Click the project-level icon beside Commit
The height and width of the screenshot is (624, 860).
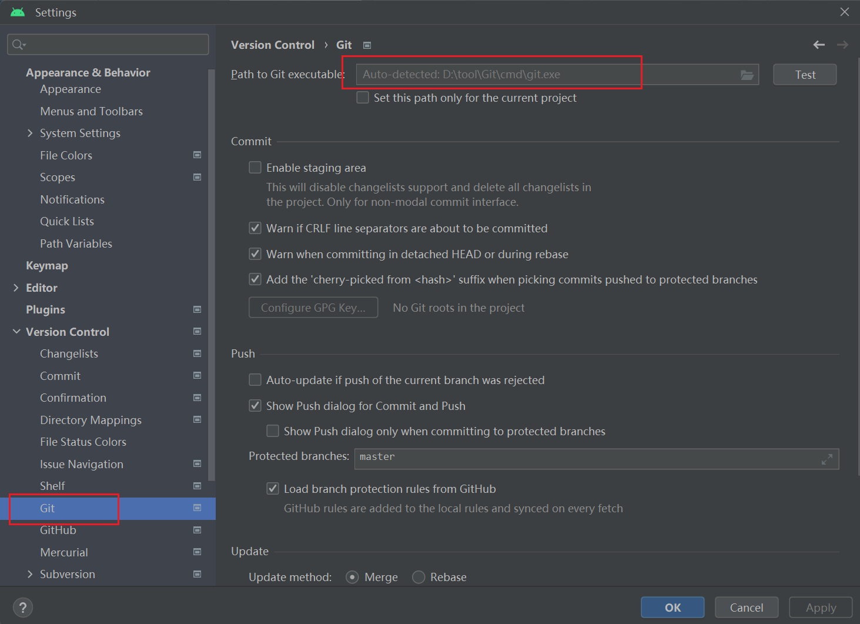pyautogui.click(x=198, y=376)
